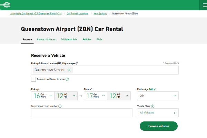Remove Queenstown Airport location with X icon
The width and height of the screenshot is (207, 138).
click(69, 70)
